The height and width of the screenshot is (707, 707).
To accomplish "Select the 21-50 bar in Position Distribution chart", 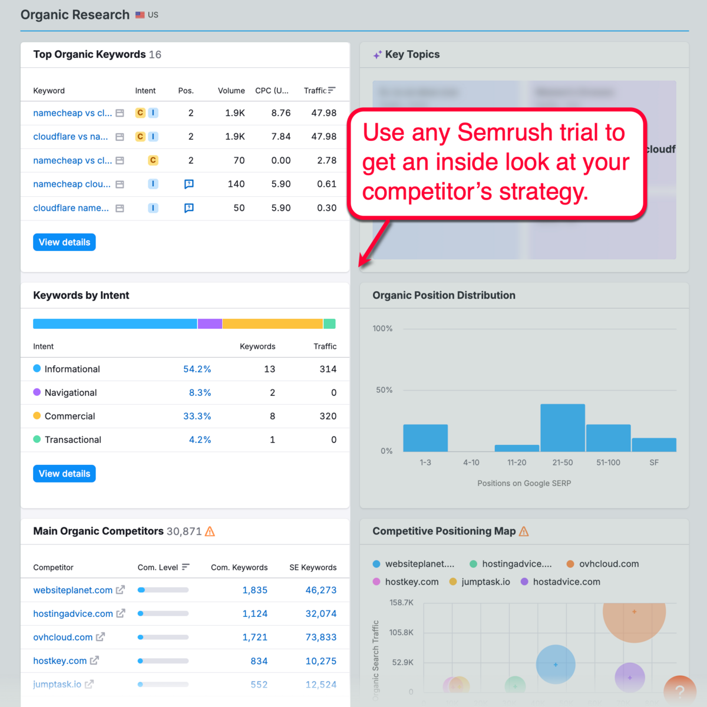I will pyautogui.click(x=563, y=427).
